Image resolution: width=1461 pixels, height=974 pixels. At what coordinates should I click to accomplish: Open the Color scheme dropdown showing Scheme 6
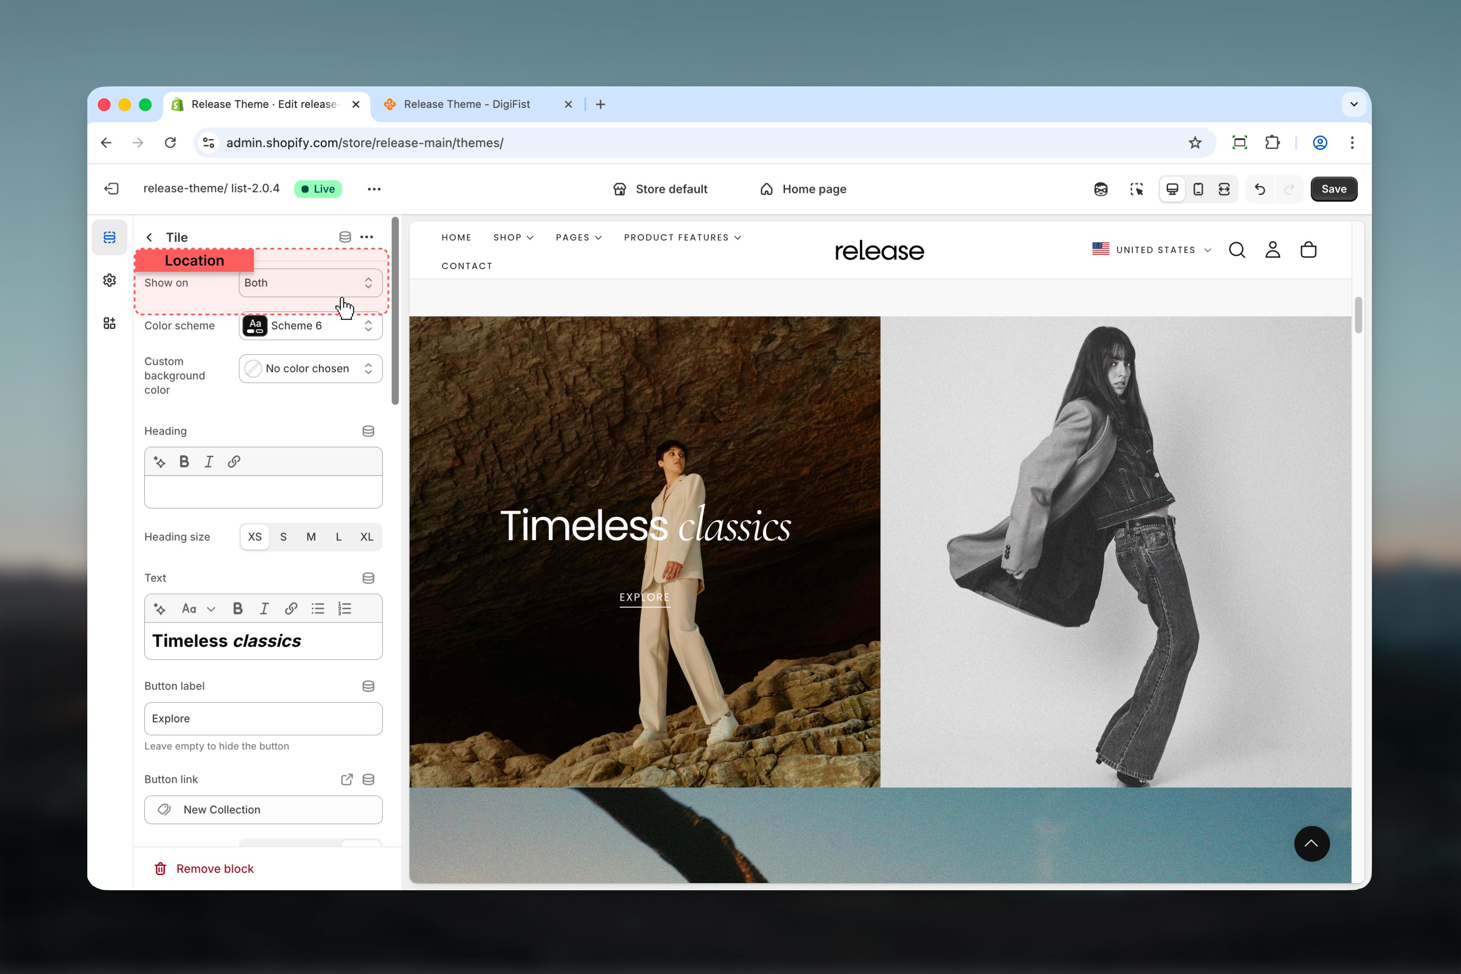click(x=310, y=326)
